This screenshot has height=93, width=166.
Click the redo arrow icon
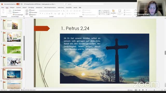coord(3,12)
